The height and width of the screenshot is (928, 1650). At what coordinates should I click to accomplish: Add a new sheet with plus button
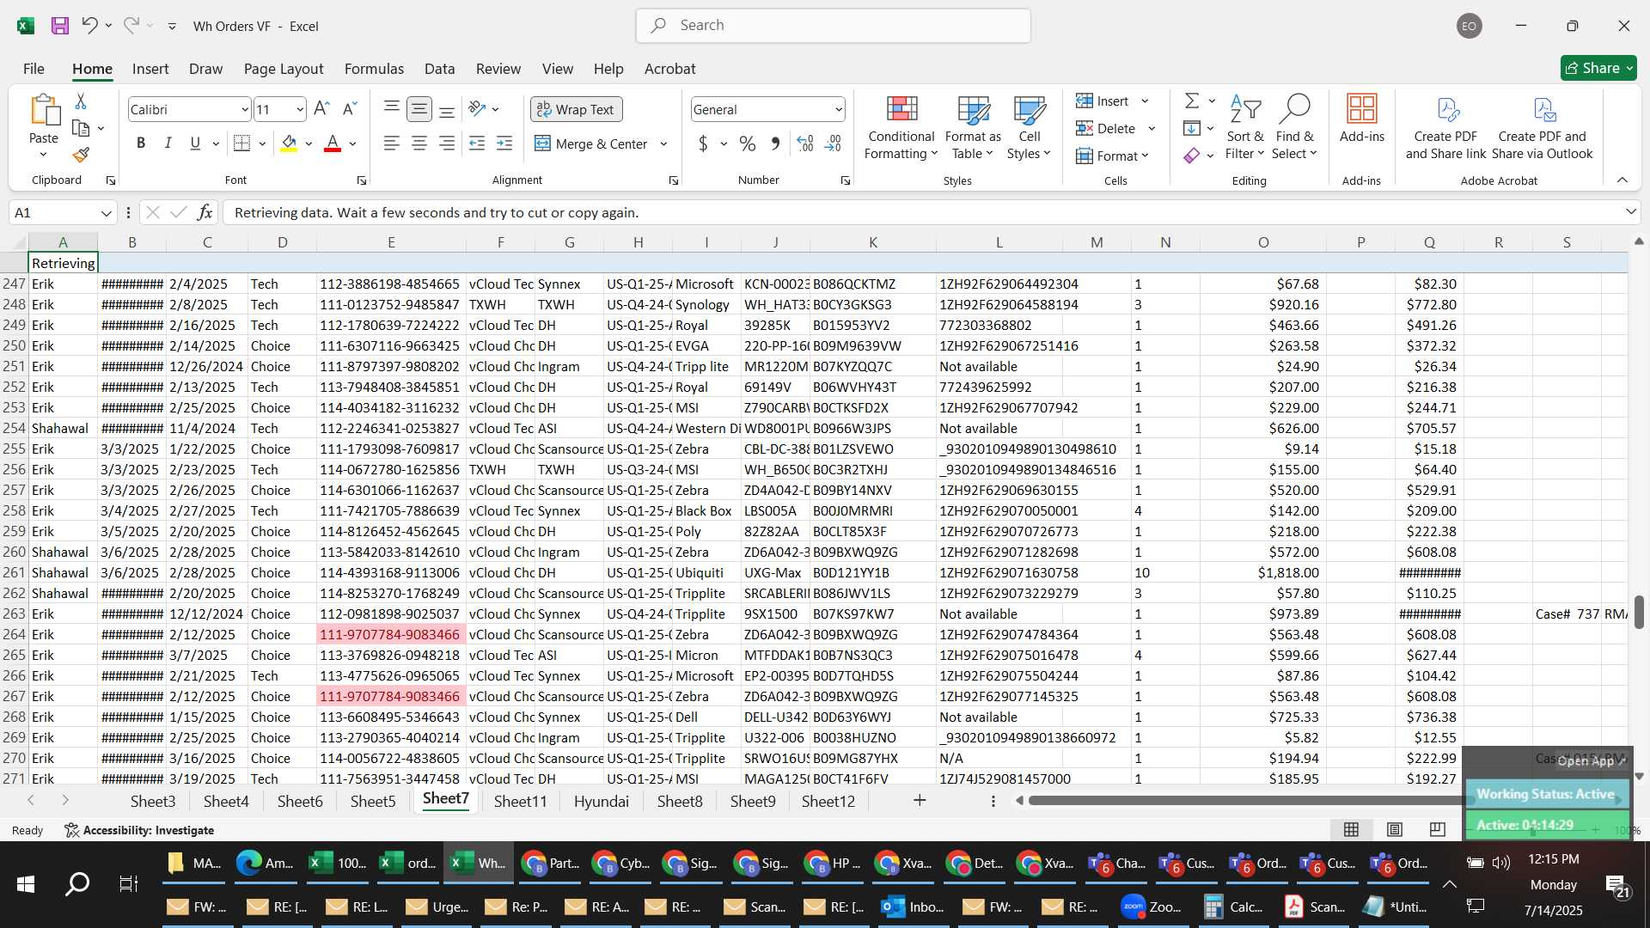[920, 800]
